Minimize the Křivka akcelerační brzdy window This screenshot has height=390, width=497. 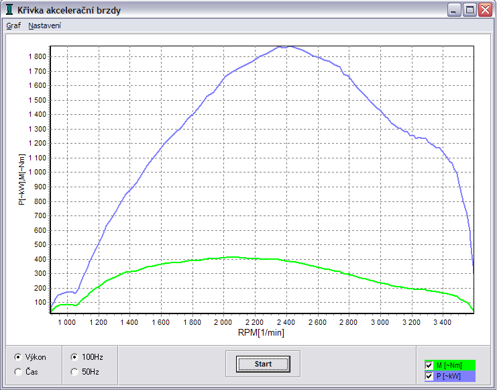[x=454, y=10]
